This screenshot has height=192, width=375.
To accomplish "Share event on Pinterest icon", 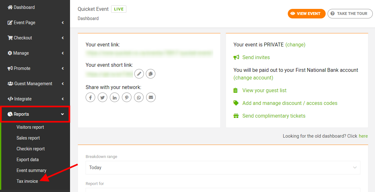I will click(127, 98).
